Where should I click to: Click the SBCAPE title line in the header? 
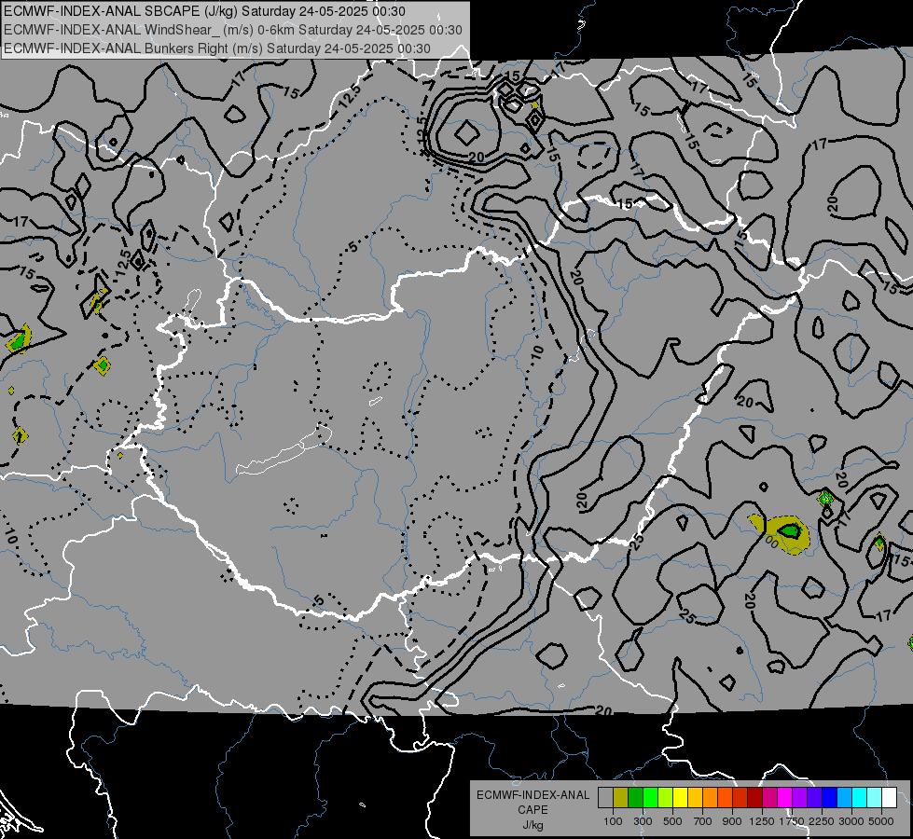coord(204,11)
